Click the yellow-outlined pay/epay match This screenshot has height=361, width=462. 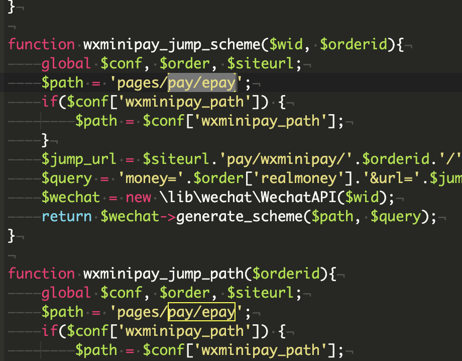click(201, 312)
